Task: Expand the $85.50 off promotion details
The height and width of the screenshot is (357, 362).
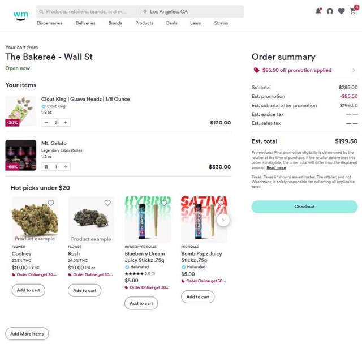Action: click(354, 70)
